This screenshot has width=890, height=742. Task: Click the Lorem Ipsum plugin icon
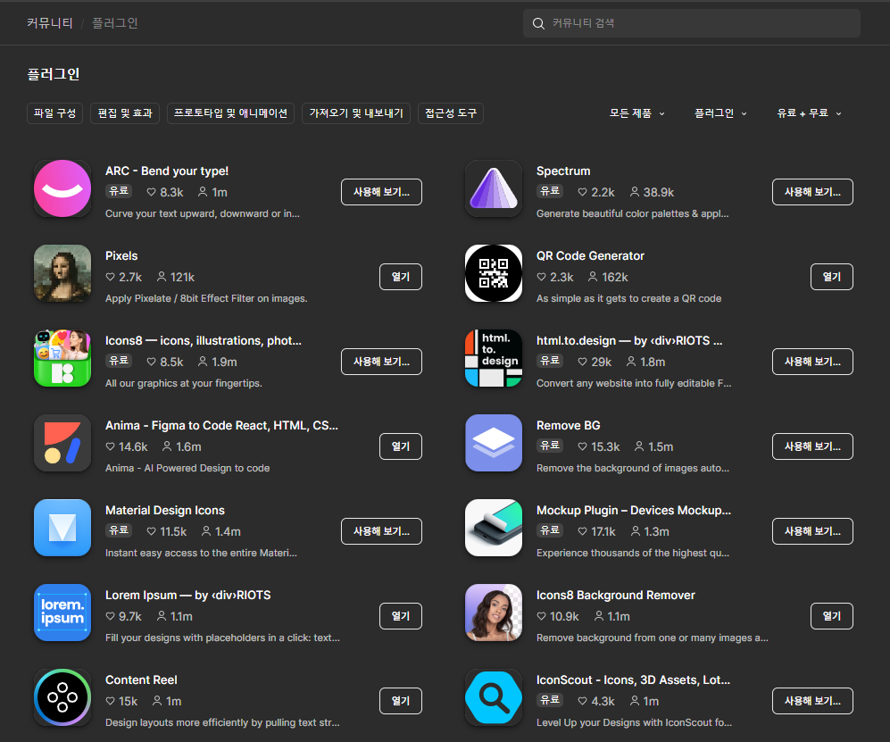point(62,613)
